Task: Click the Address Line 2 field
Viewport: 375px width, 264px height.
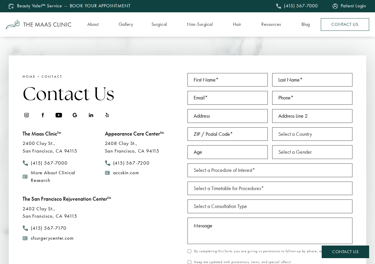Action: point(312,116)
